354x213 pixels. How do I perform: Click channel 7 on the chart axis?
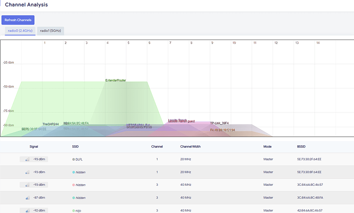(x=170, y=43)
